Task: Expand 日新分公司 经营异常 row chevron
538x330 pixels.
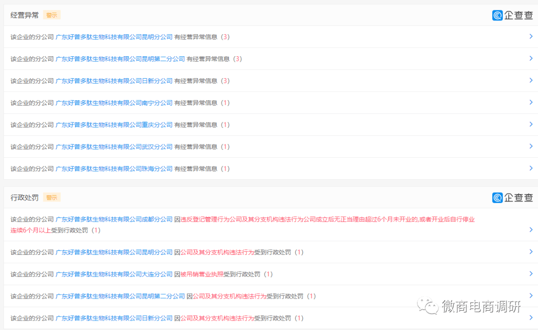Action: (531, 80)
